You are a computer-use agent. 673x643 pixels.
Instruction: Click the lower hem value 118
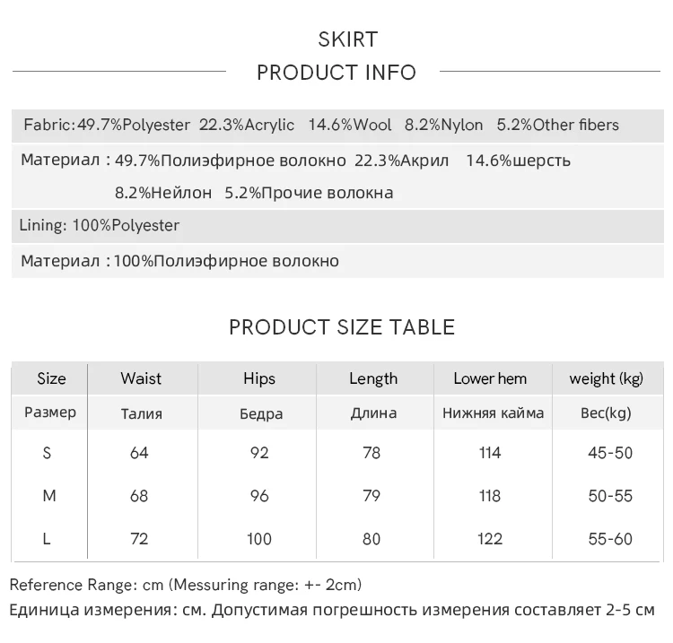490,496
